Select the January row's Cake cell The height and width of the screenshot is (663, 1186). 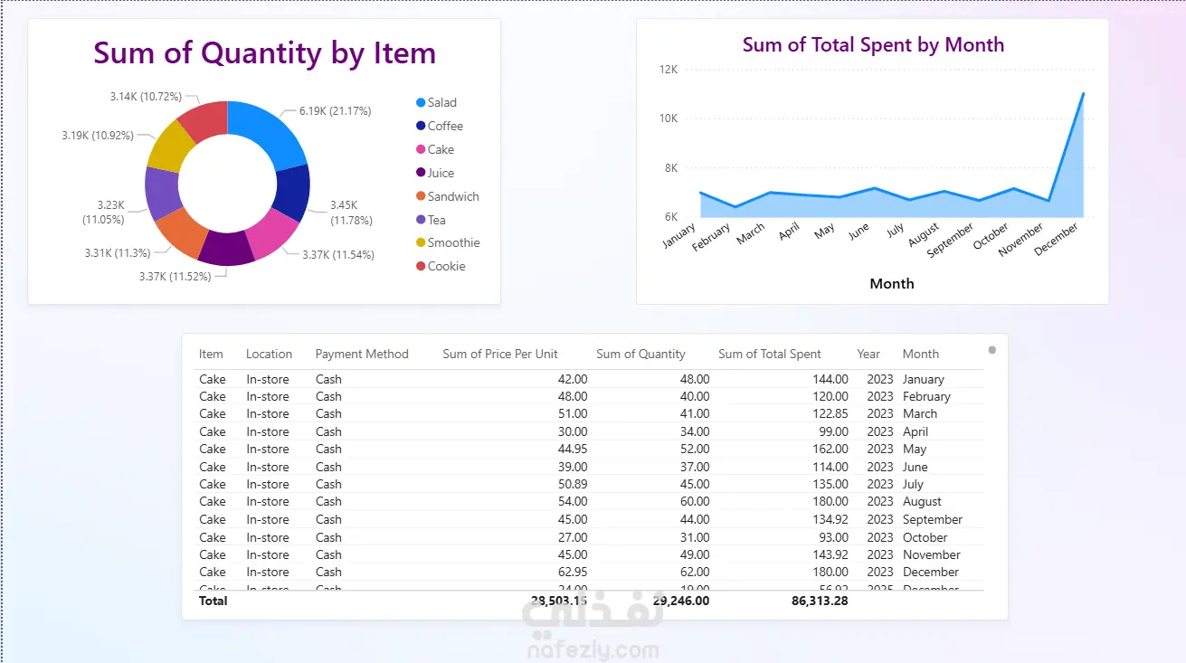tap(213, 380)
